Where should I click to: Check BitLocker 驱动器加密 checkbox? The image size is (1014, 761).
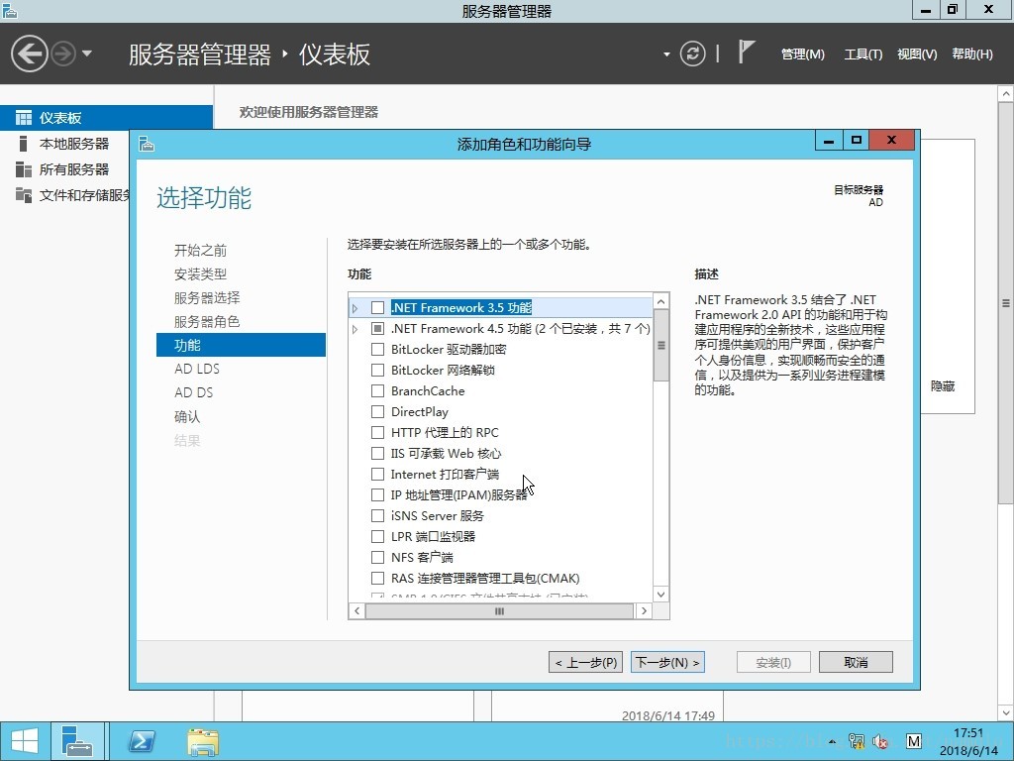coord(377,350)
